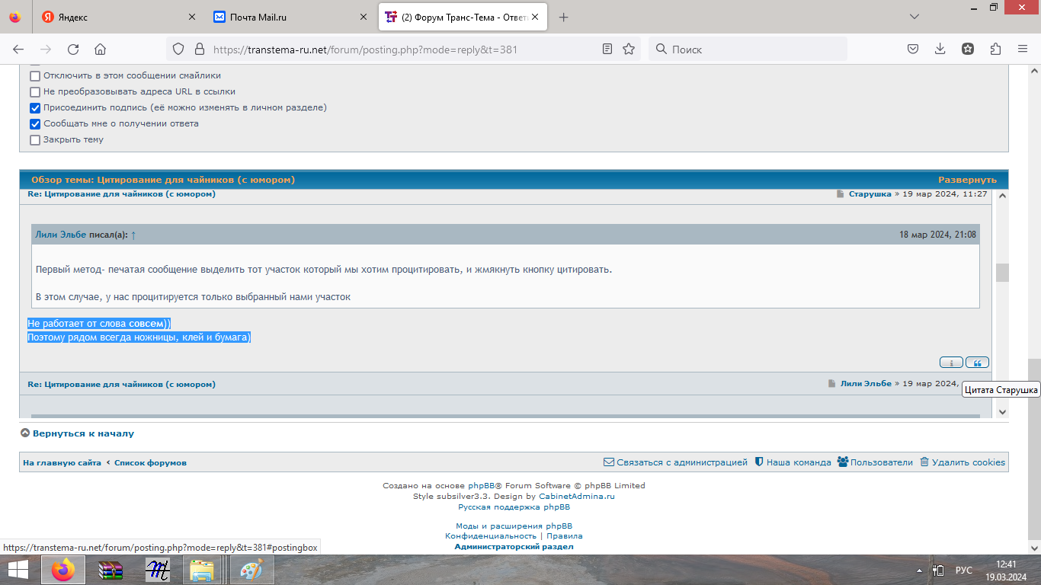
Task: Open Моды и расширения phpBB link
Action: (514, 526)
